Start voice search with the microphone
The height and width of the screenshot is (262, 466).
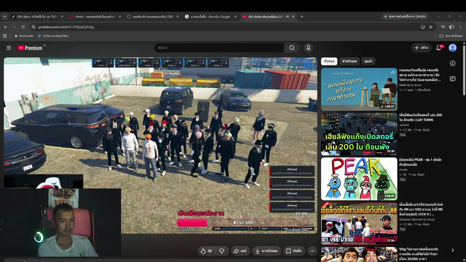tap(308, 48)
